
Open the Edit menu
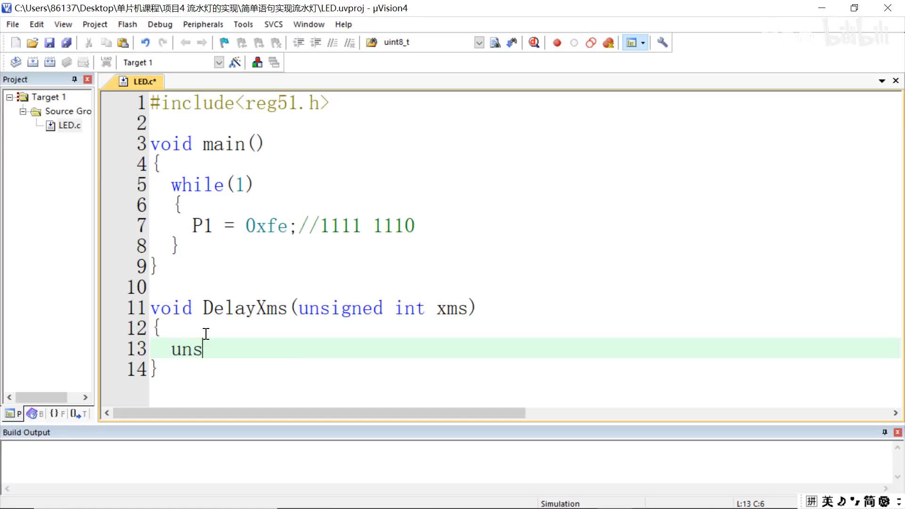coord(36,24)
